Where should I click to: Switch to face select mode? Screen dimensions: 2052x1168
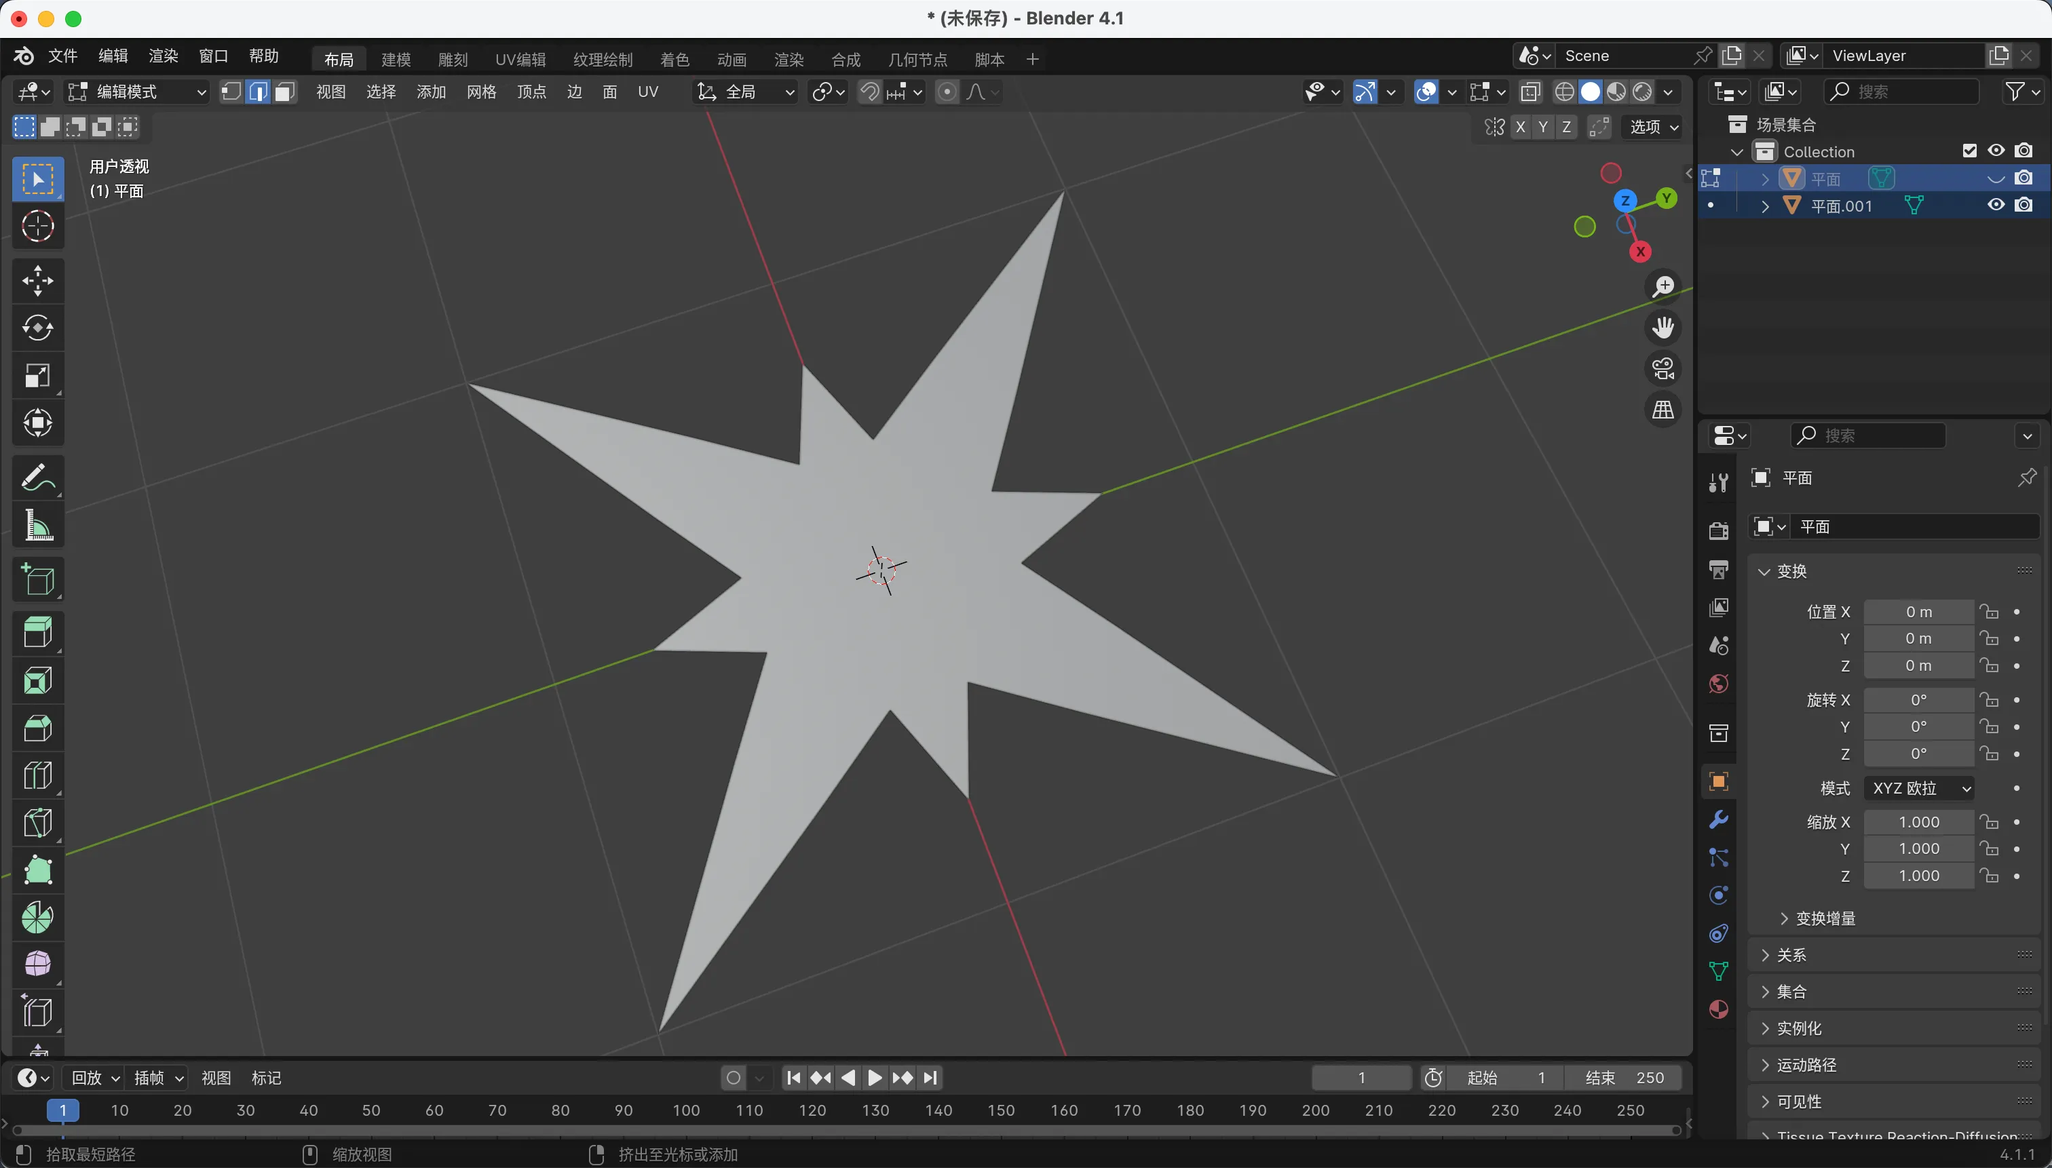pyautogui.click(x=284, y=92)
